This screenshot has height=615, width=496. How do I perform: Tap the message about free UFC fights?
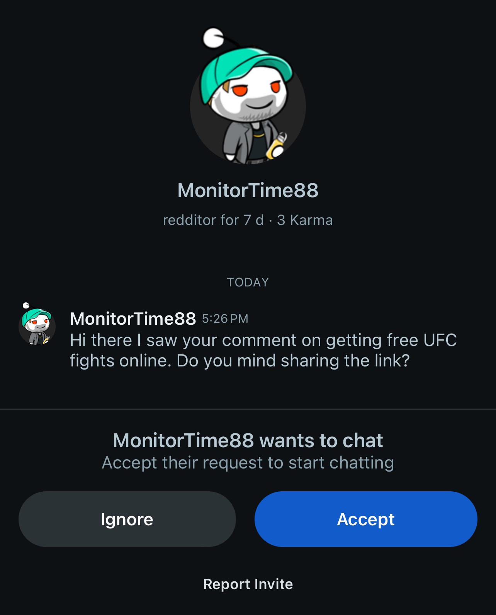click(x=263, y=350)
